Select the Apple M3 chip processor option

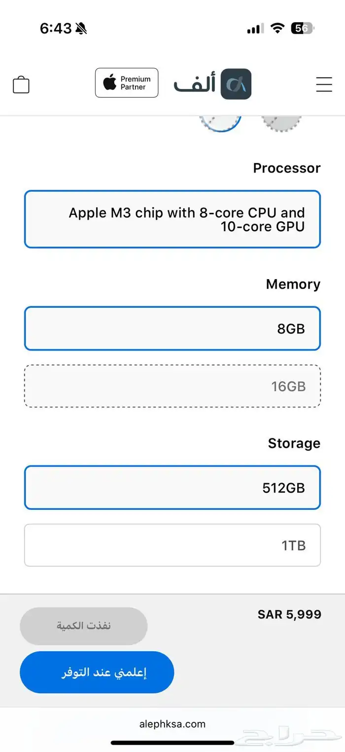click(172, 219)
